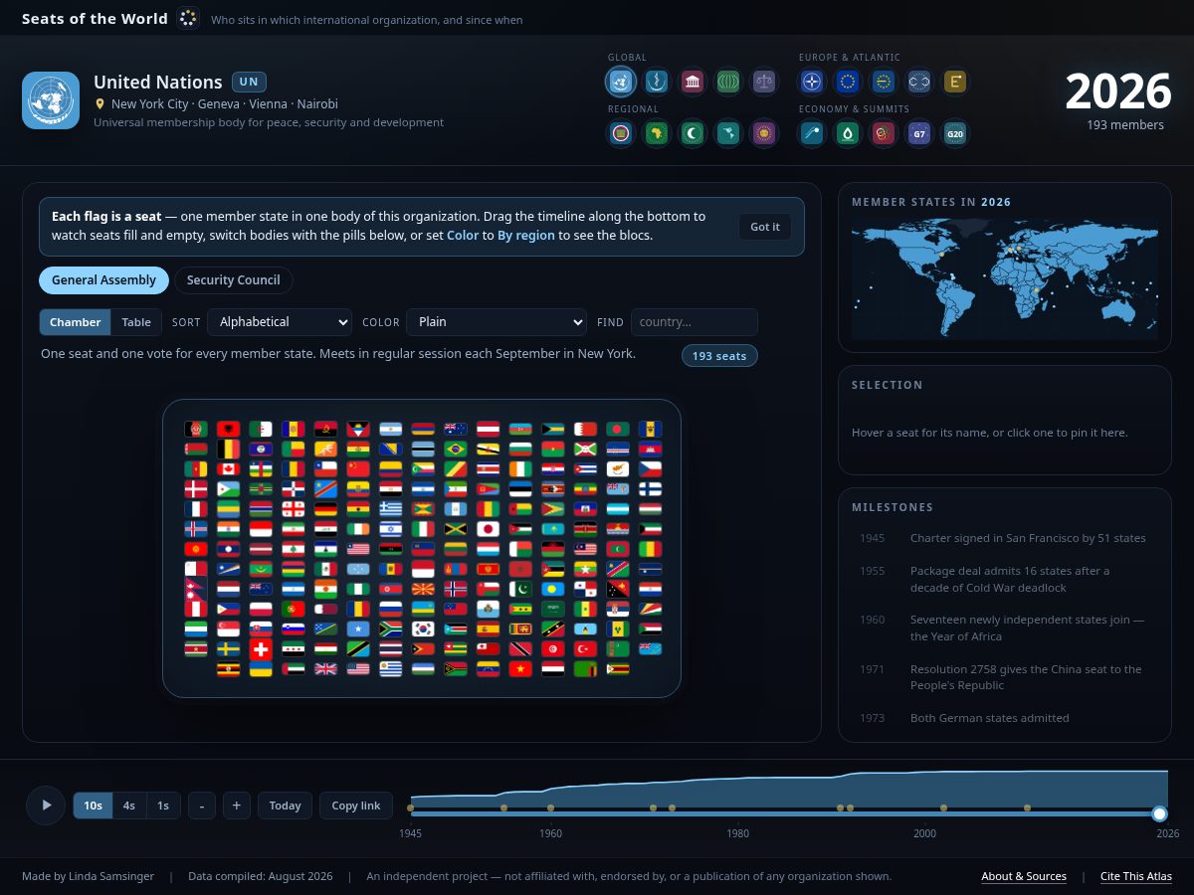
Task: Select the 1945 Charter signed milestone
Action: pos(1004,538)
